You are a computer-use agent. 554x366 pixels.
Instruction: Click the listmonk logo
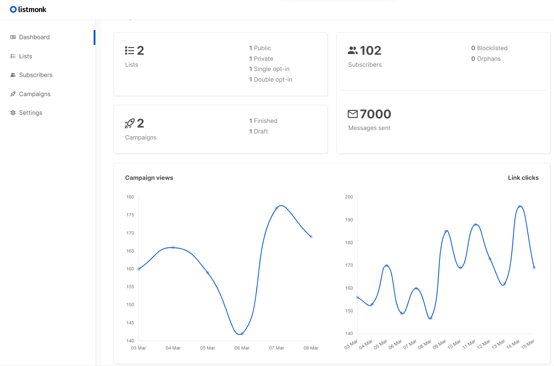click(x=28, y=10)
